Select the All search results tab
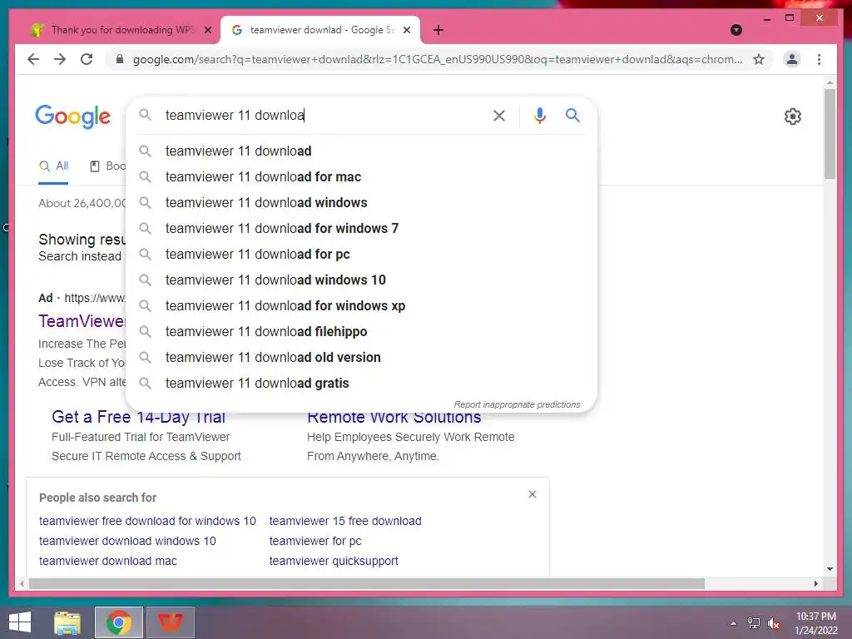The height and width of the screenshot is (639, 852). [53, 166]
